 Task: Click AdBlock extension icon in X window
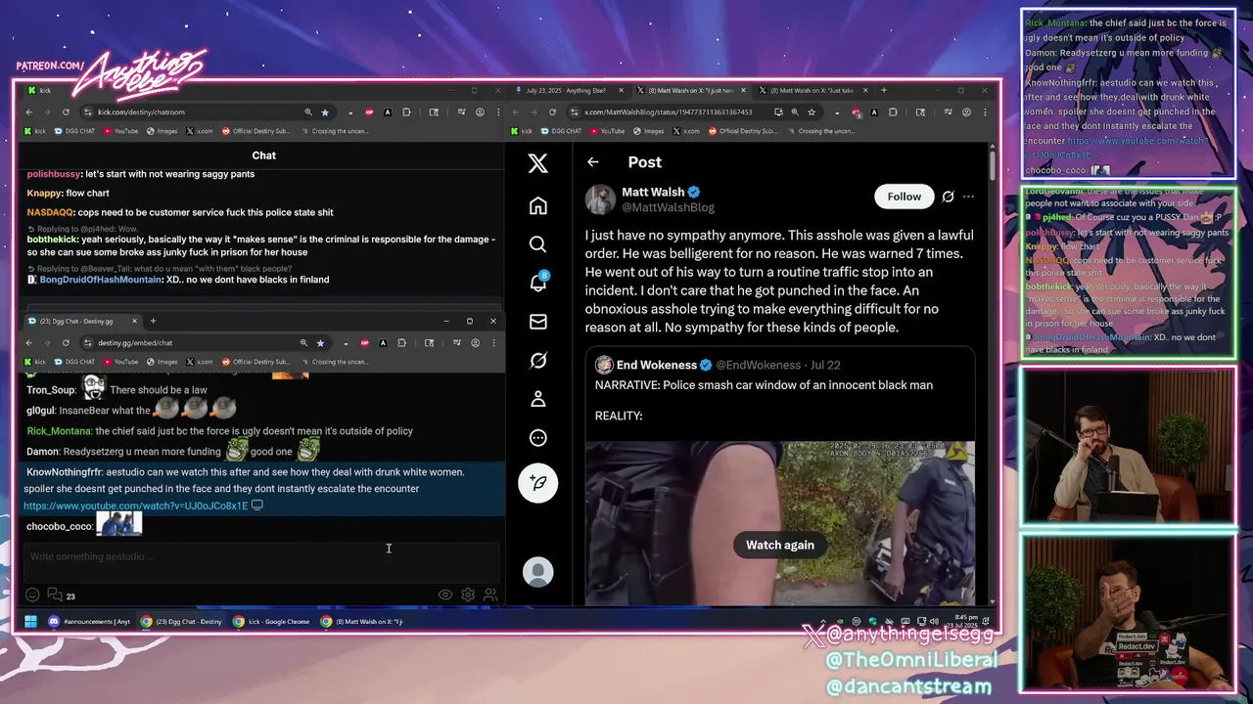856,112
